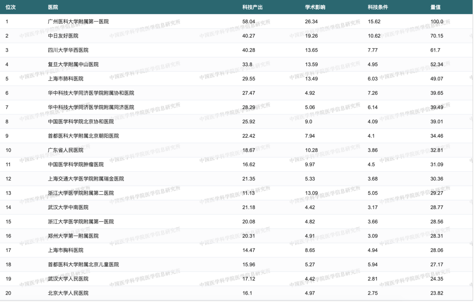The height and width of the screenshot is (302, 474).
Task: Click 量值 value 23.82
Action: [x=437, y=293]
